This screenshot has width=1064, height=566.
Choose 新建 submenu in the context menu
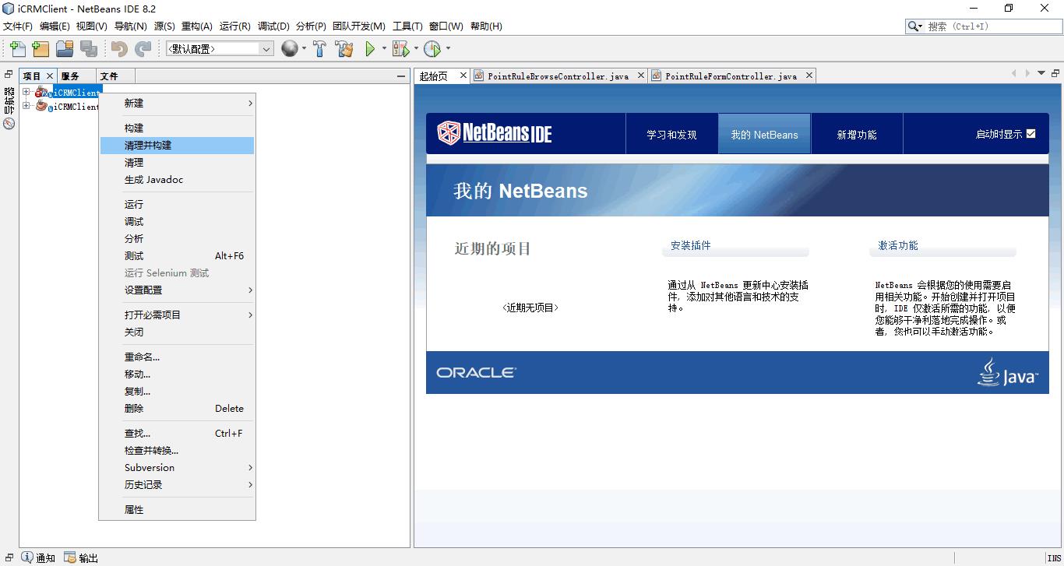pyautogui.click(x=177, y=104)
